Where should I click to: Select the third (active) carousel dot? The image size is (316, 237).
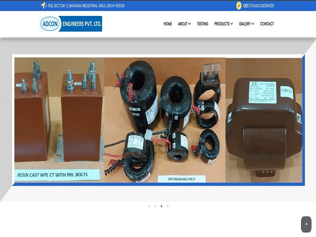(x=162, y=206)
